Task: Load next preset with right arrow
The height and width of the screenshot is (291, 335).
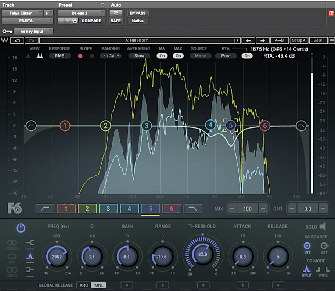Action: pos(263,40)
